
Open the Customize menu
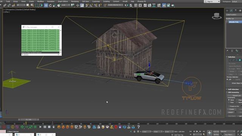[96, 2]
